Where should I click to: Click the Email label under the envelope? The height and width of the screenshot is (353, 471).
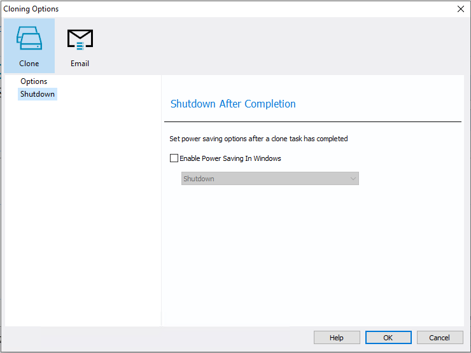(80, 64)
